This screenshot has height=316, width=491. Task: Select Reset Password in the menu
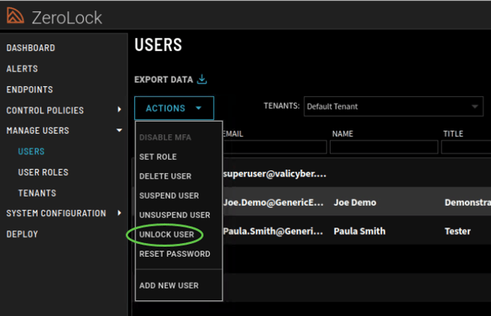click(175, 254)
